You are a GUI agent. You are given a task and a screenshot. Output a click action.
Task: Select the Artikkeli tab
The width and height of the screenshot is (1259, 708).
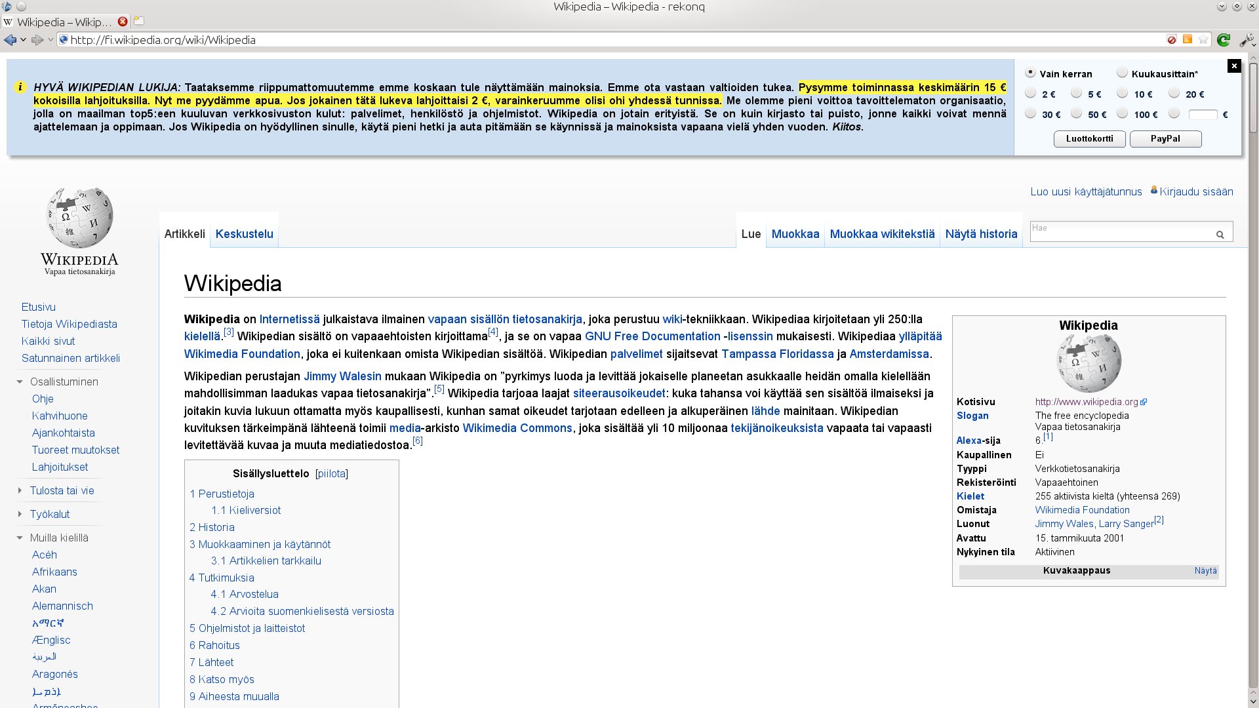(184, 234)
